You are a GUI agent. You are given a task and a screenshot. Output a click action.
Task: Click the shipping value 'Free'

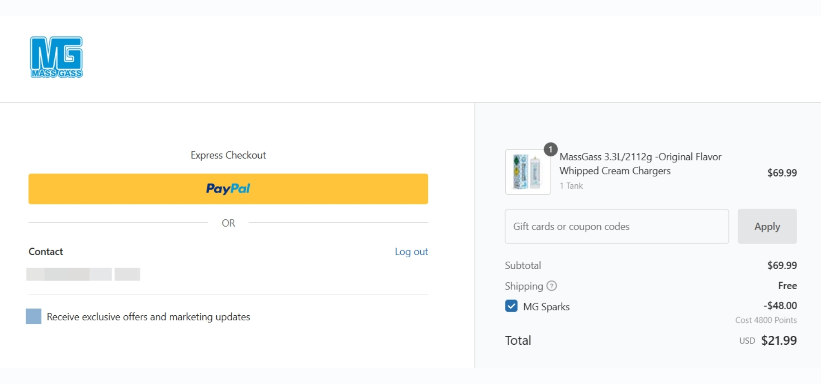(787, 285)
